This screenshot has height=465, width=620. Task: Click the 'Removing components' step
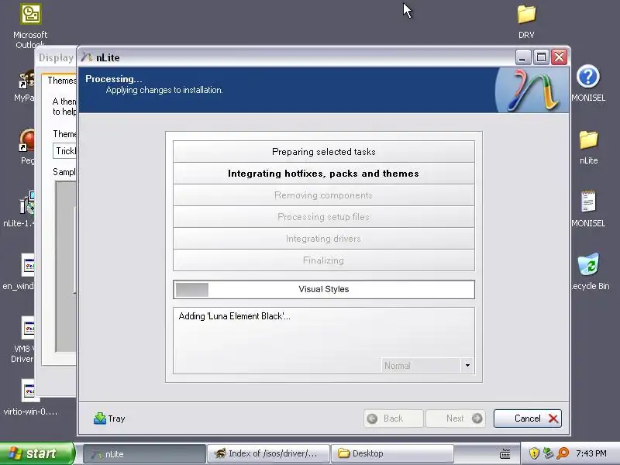coord(324,195)
